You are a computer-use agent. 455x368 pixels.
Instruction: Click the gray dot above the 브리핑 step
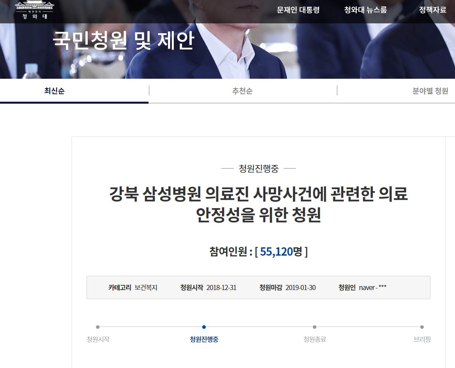(422, 327)
